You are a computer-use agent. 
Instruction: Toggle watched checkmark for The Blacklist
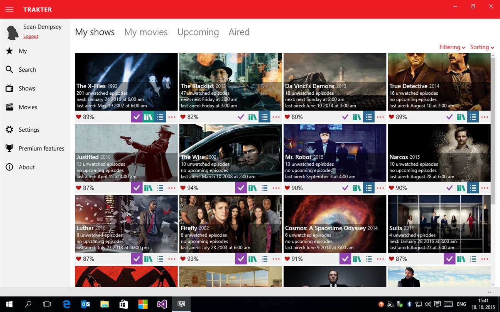point(241,117)
